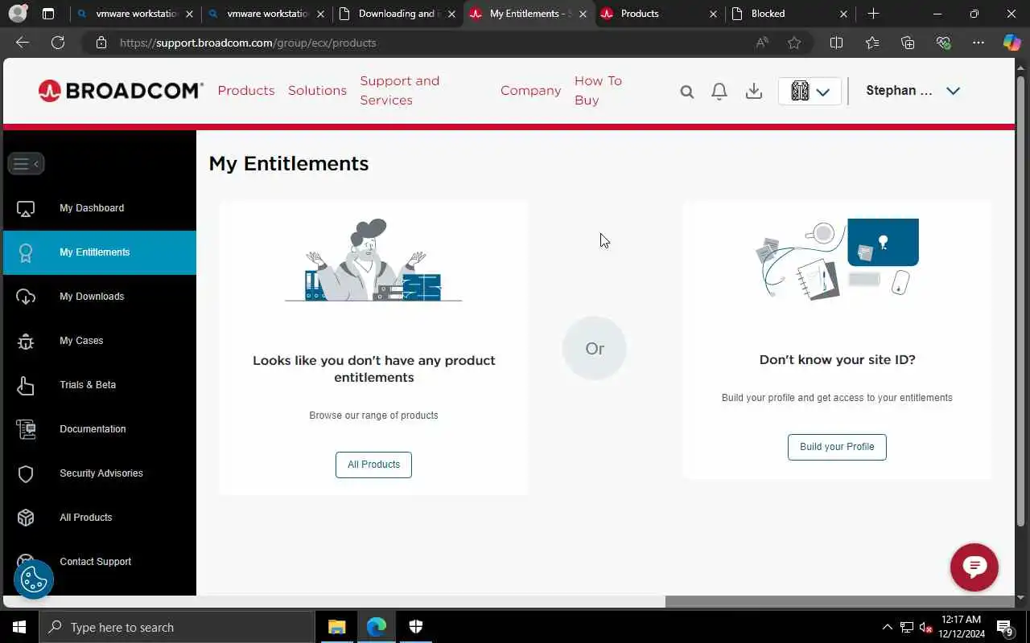The width and height of the screenshot is (1030, 643).
Task: Open cookie preferences icon
Action: coord(34,579)
